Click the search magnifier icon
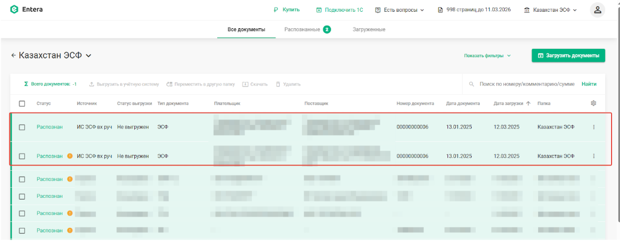This screenshot has width=620, height=242. point(471,84)
